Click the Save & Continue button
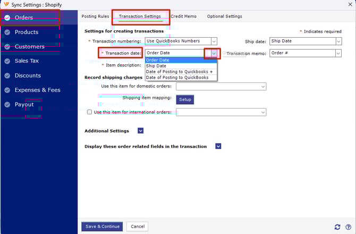 [x=102, y=227]
